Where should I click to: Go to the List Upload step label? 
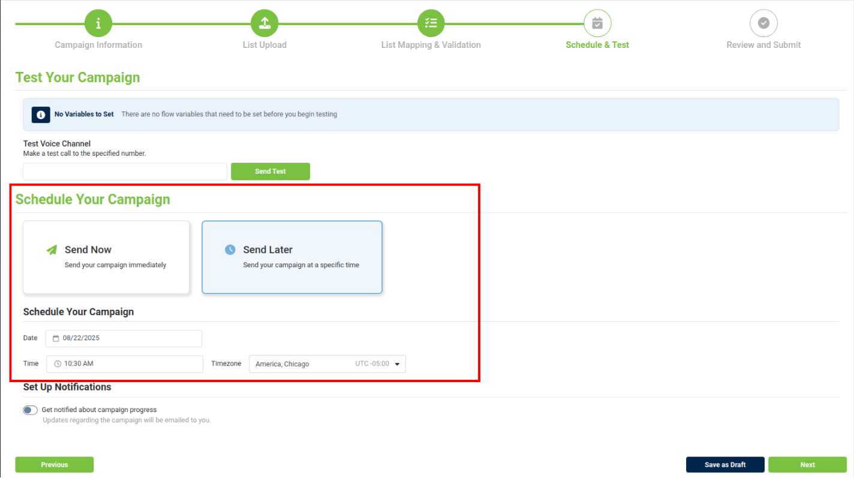click(264, 45)
